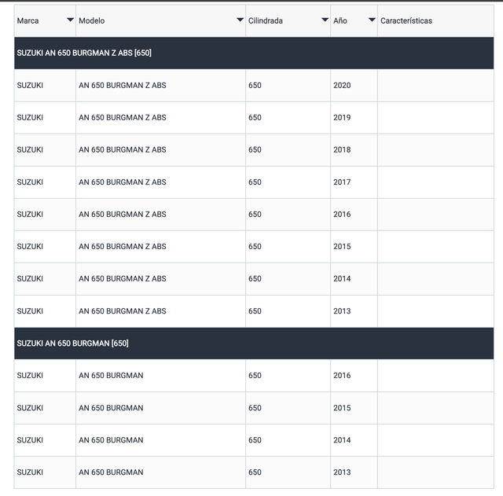Select the 2014 year cell under Z ABS group
The height and width of the screenshot is (496, 503).
pyautogui.click(x=342, y=278)
